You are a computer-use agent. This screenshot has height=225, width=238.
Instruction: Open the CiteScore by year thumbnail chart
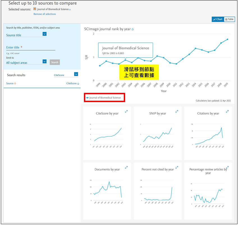[107, 133]
